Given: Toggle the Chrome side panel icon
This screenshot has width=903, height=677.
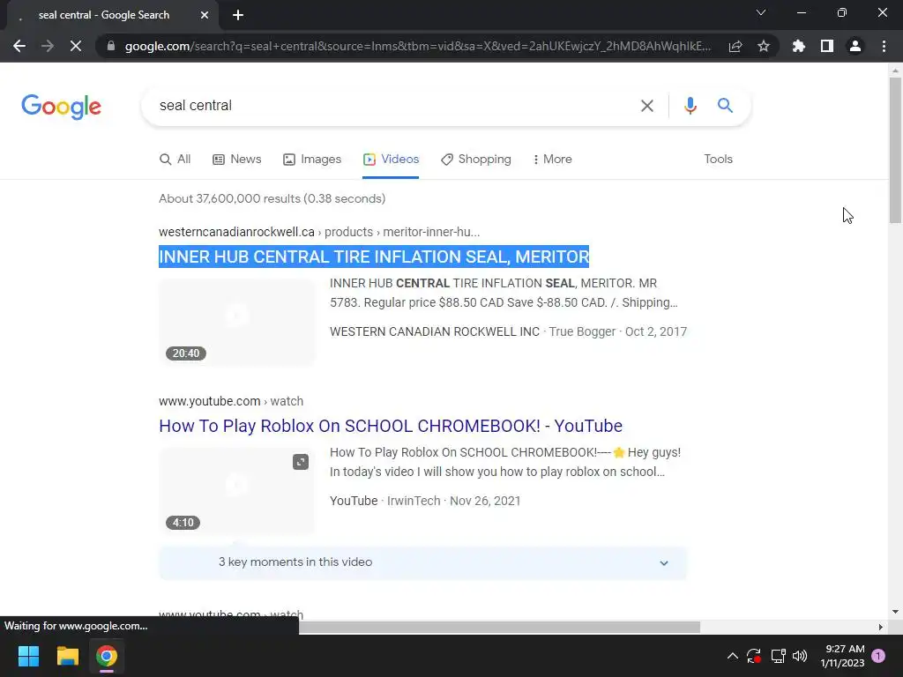Looking at the screenshot, I should tap(827, 46).
